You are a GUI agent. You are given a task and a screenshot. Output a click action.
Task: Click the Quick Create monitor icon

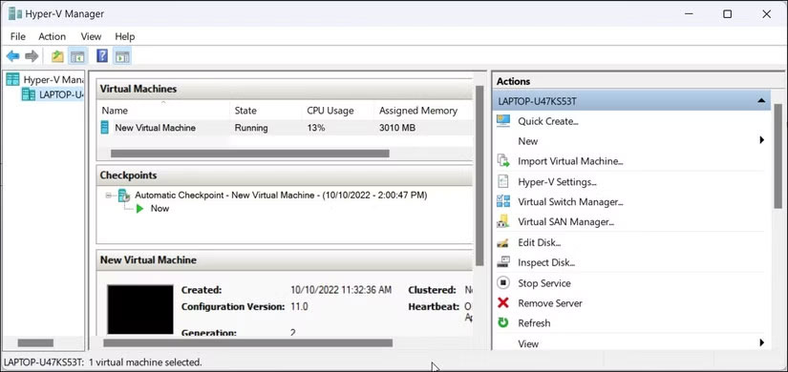[x=503, y=121]
